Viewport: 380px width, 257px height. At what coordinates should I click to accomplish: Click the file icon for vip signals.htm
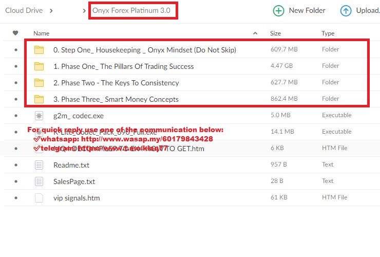point(39,198)
